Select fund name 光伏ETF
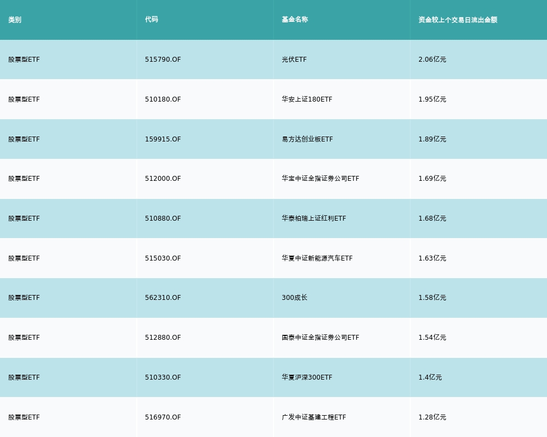The image size is (547, 437). click(x=294, y=60)
